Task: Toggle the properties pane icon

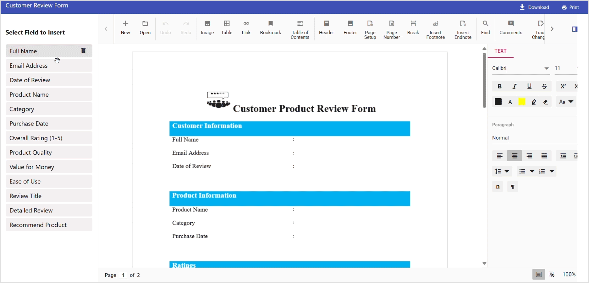Action: [575, 29]
